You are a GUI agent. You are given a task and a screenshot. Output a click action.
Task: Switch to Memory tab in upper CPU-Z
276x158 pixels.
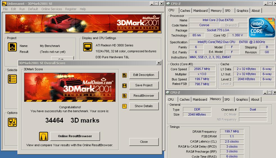[x=216, y=11]
